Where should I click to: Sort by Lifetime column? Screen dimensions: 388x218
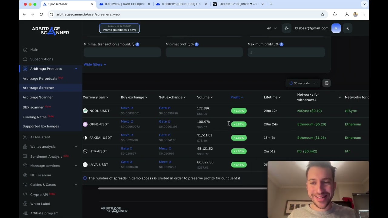(272, 97)
